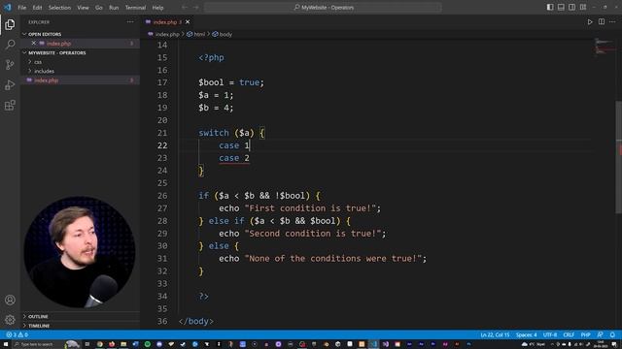The height and width of the screenshot is (349, 622).
Task: Open the Source Control view
Action: point(10,65)
